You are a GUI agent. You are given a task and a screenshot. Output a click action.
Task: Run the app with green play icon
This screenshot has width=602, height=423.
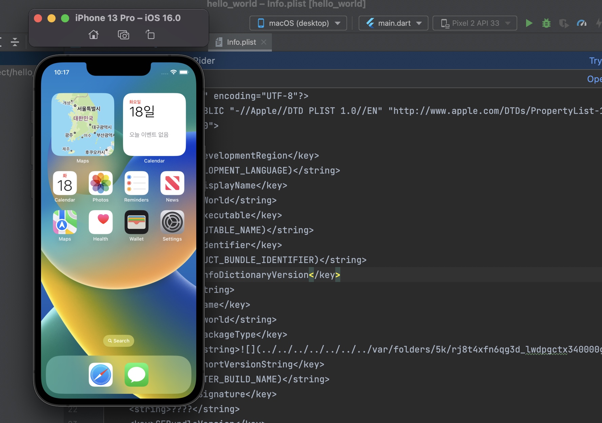[x=529, y=23]
